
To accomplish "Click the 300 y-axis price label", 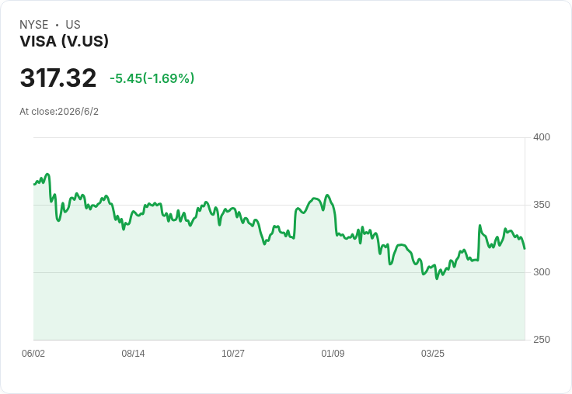I will 542,272.
